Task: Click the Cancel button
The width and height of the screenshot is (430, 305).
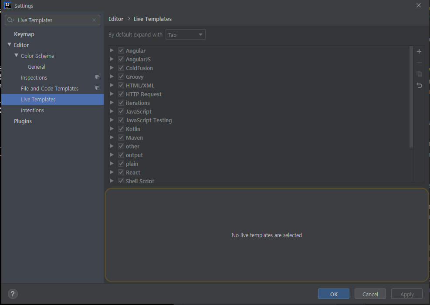Action: pyautogui.click(x=370, y=294)
